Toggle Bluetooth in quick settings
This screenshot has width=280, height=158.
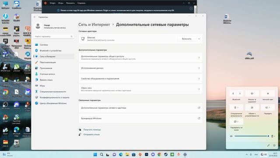pos(233,93)
